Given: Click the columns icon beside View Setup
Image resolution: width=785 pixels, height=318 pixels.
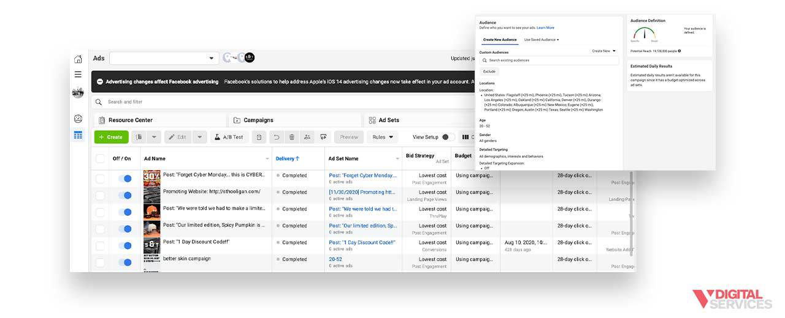Looking at the screenshot, I should pos(465,137).
